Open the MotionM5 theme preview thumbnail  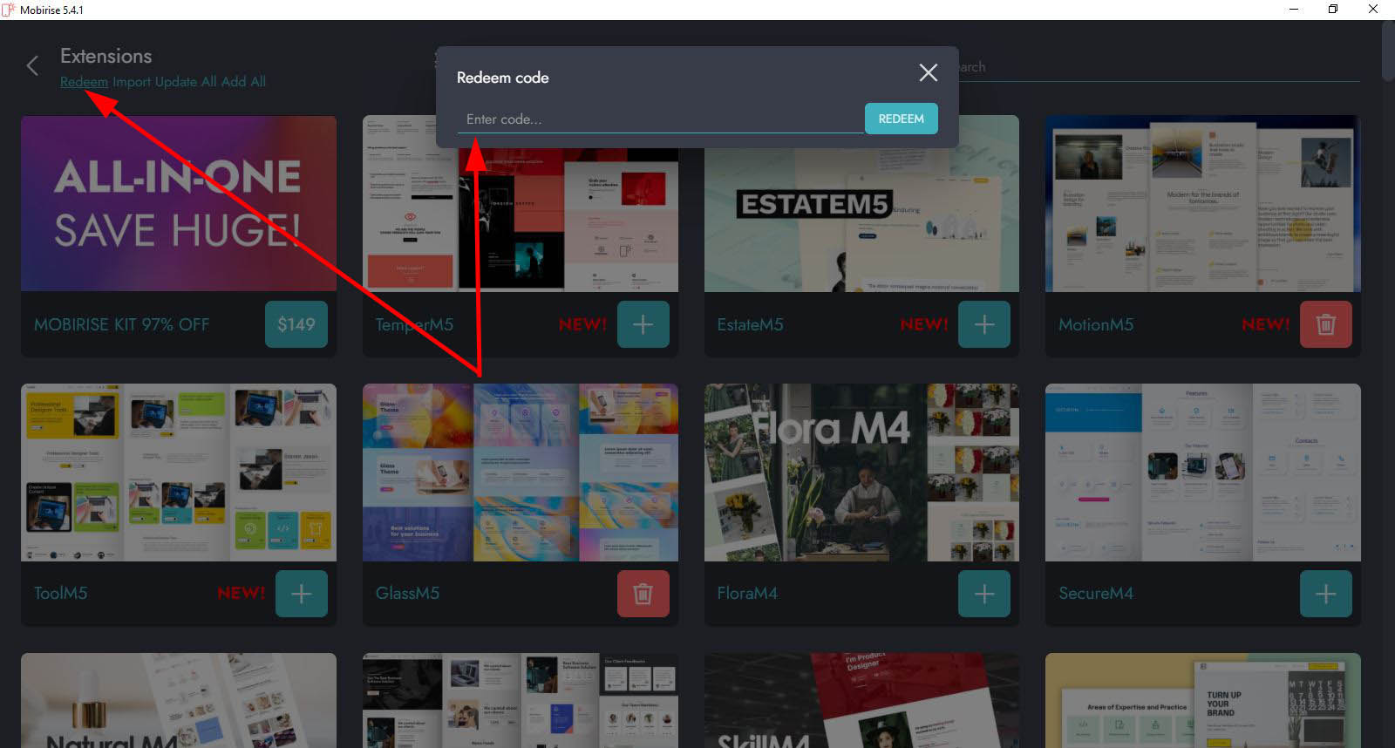(x=1203, y=204)
